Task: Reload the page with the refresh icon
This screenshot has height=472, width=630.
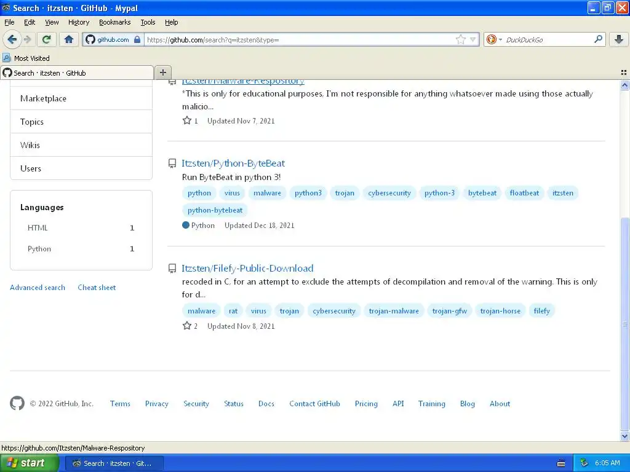Action: click(x=46, y=39)
